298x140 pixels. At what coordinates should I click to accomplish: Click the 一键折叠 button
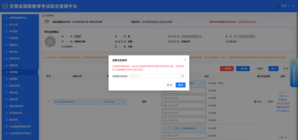point(243,69)
